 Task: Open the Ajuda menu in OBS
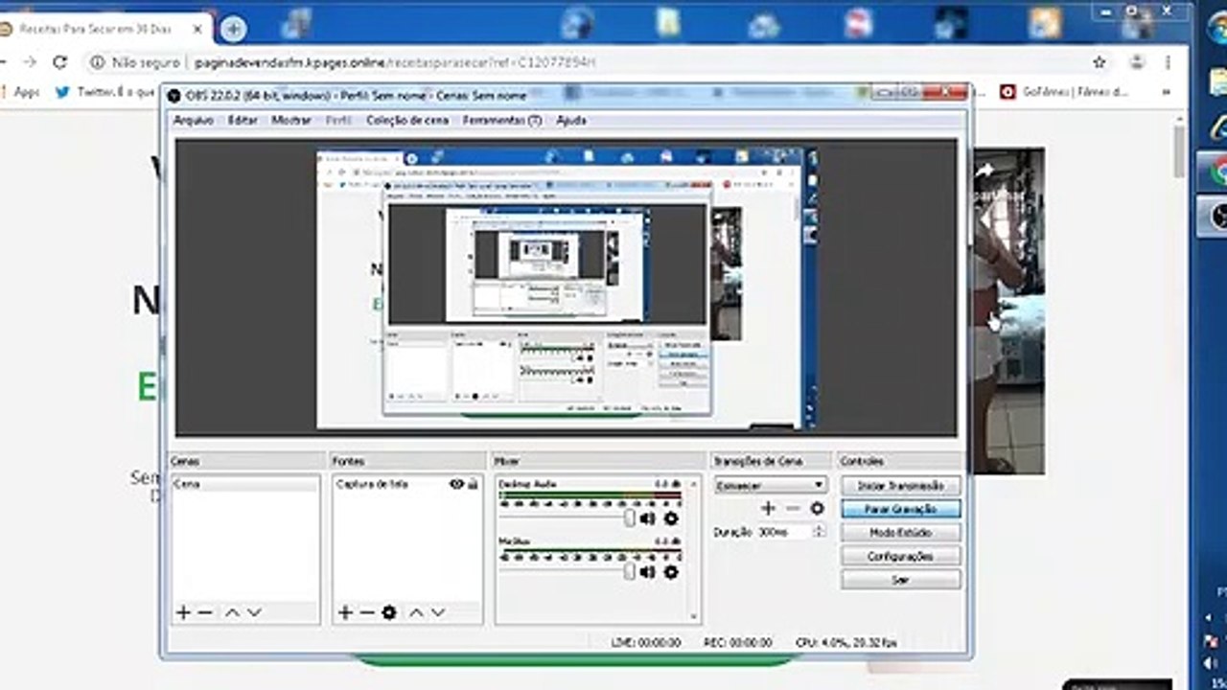point(571,121)
